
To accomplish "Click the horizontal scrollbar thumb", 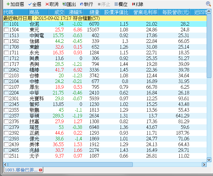I will point(70,165).
